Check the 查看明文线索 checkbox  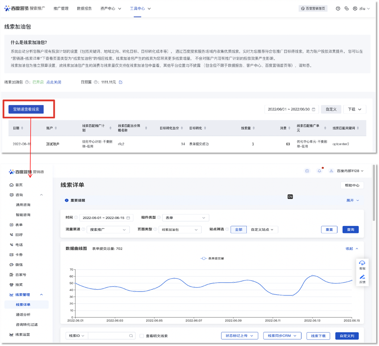(x=142, y=336)
